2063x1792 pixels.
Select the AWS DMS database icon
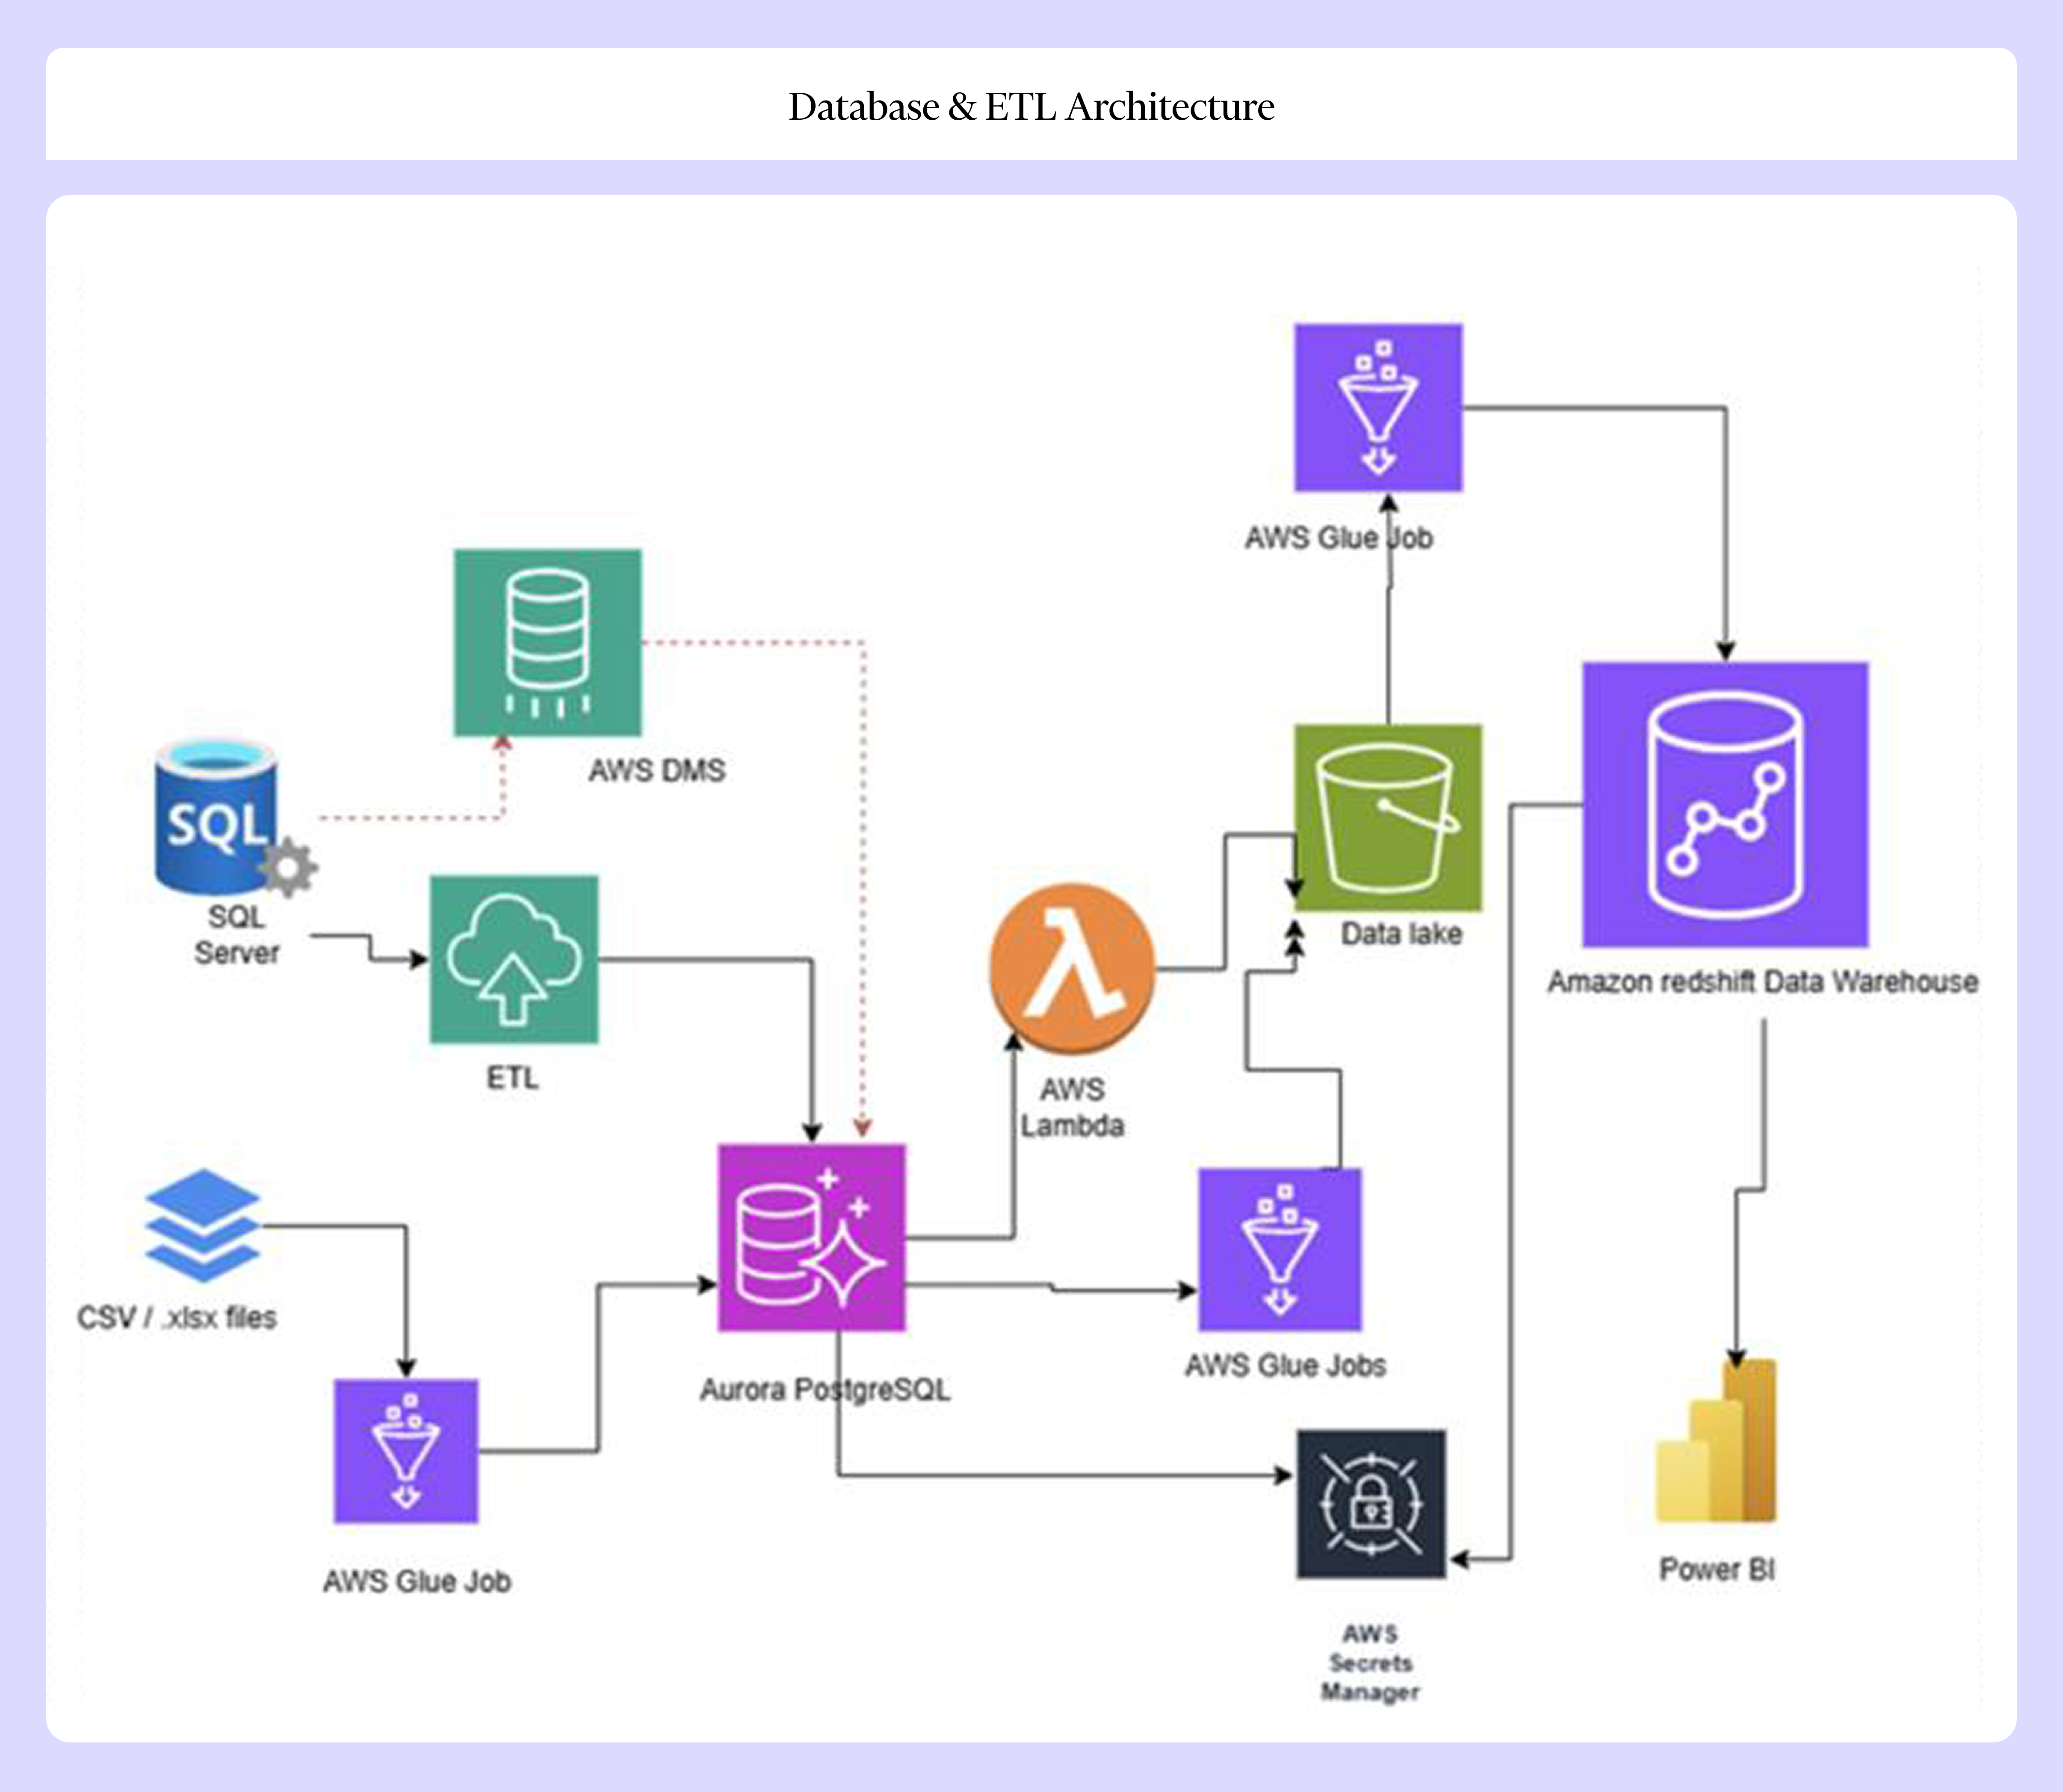pos(547,642)
